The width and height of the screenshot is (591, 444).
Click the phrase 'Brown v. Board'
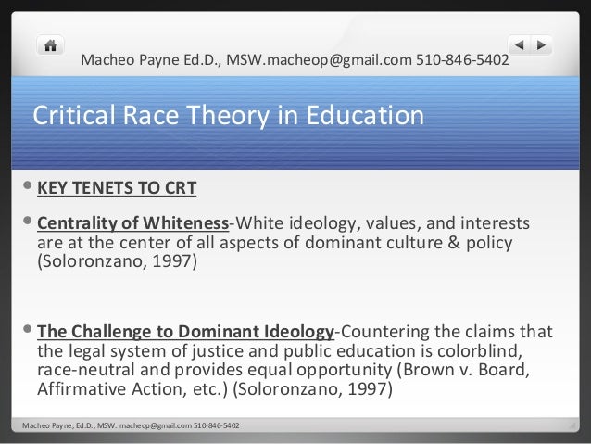click(x=464, y=370)
